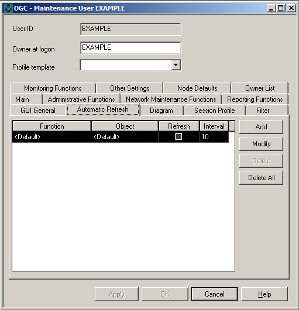
Task: Click the Modify button
Action: pyautogui.click(x=261, y=144)
